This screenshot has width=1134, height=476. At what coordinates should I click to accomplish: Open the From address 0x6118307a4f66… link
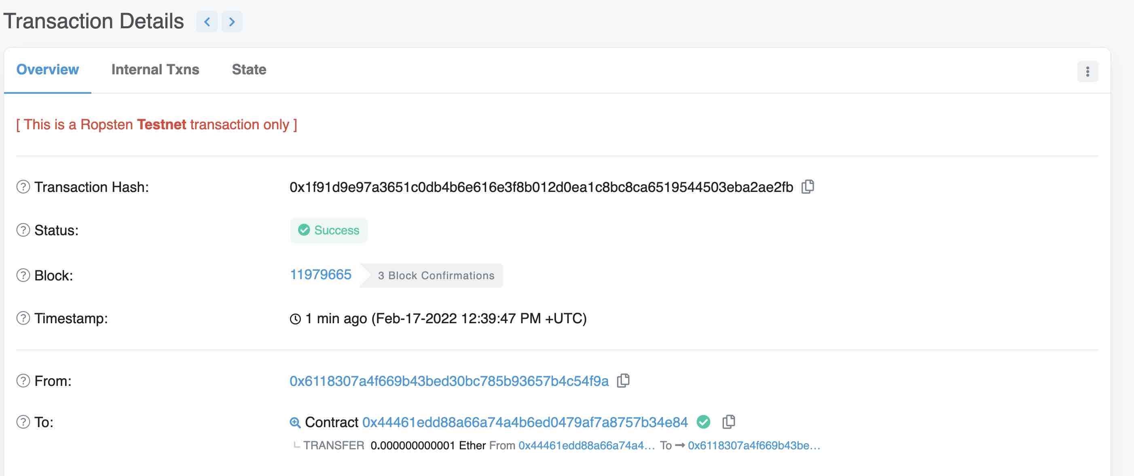pos(449,381)
